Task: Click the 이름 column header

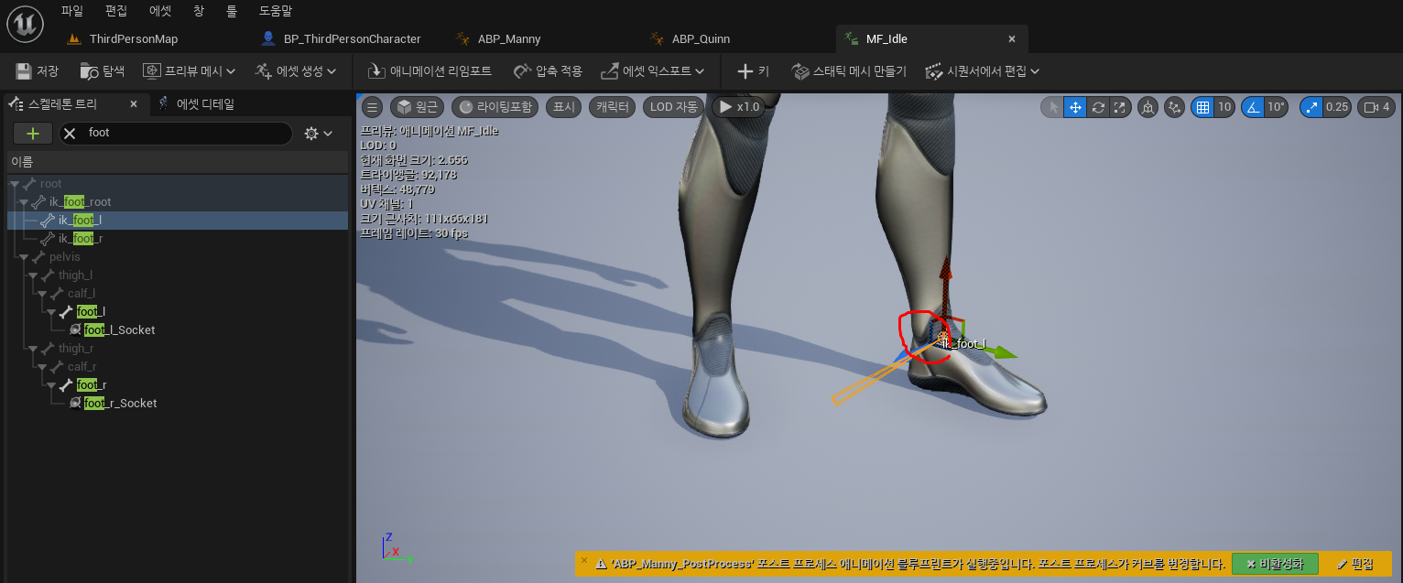Action: (178, 162)
